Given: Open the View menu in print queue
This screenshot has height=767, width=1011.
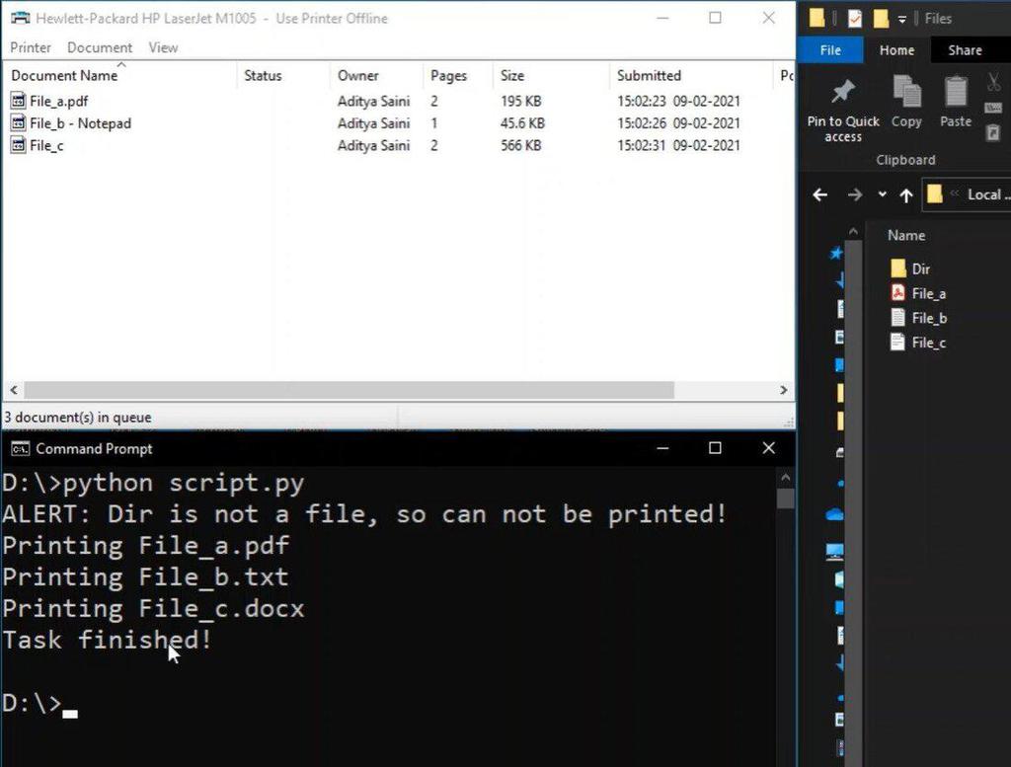Looking at the screenshot, I should click(163, 47).
